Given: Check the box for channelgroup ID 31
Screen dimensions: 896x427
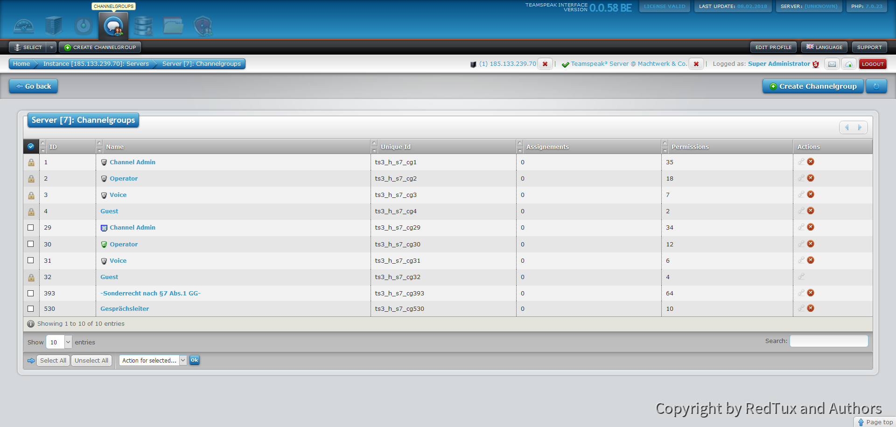Looking at the screenshot, I should click(31, 260).
